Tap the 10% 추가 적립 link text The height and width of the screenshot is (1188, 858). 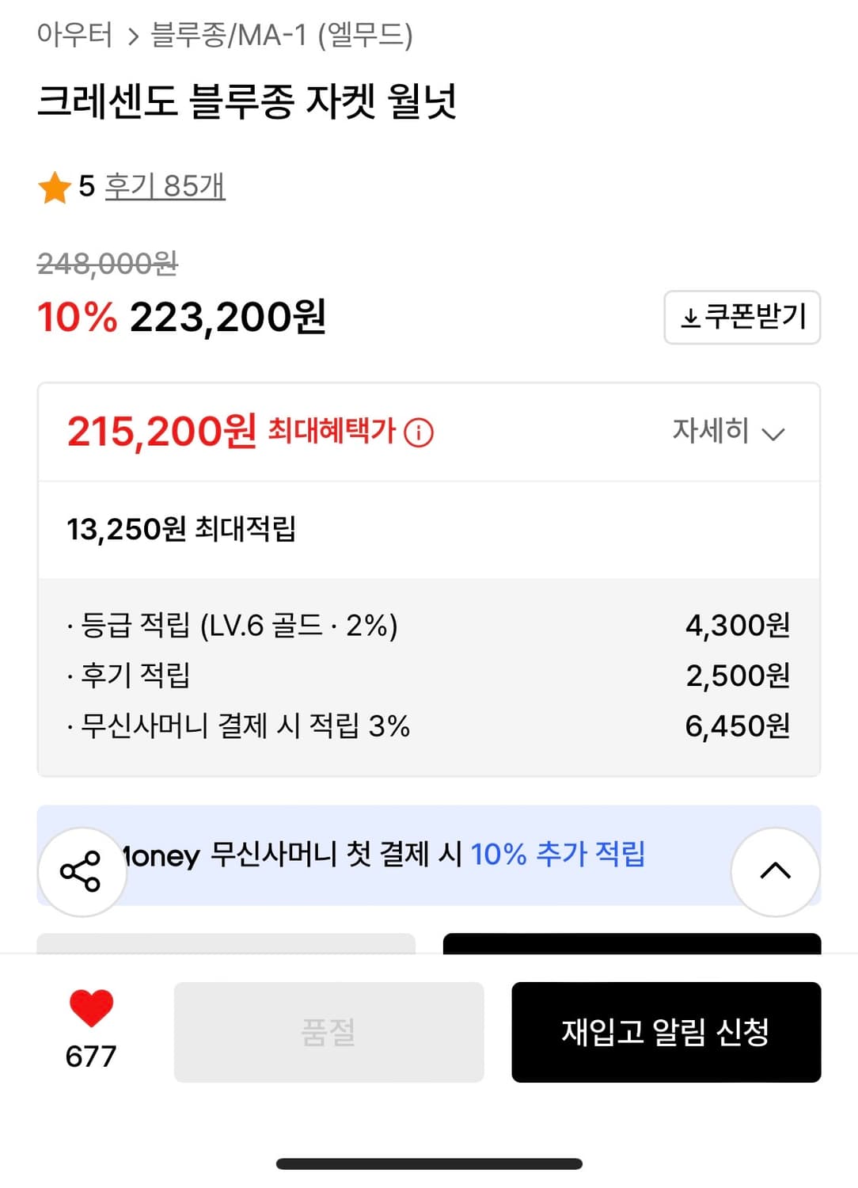(558, 855)
